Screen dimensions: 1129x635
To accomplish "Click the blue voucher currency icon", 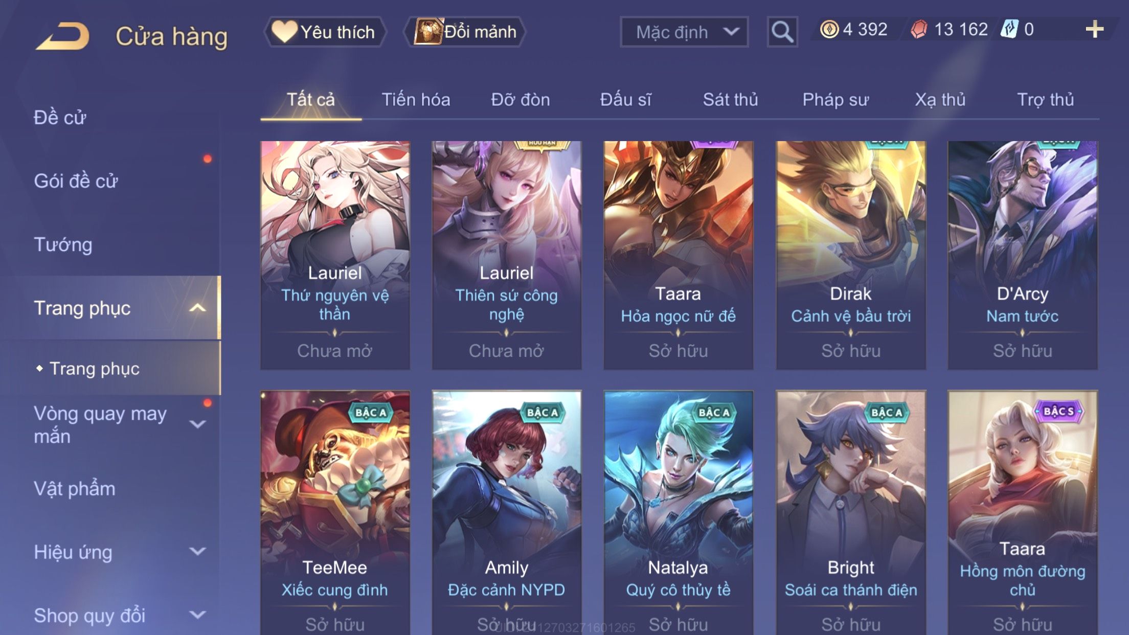I will 1009,29.
